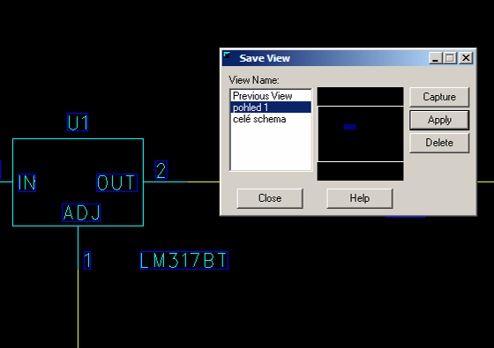Minimize the Save View dialog
Screen dimensions: 494x348
point(436,58)
